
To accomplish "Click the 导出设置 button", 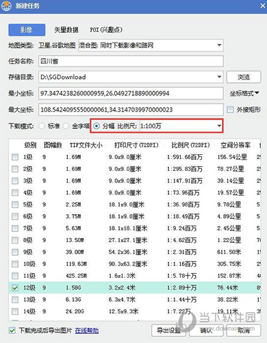I will pos(168,330).
